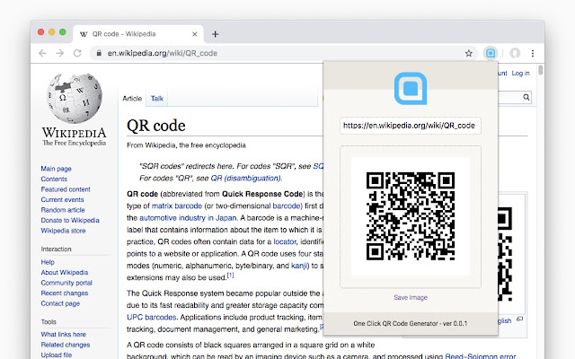This screenshot has height=359, width=575.
Task: Open About Wikipedia link
Action: tap(65, 273)
